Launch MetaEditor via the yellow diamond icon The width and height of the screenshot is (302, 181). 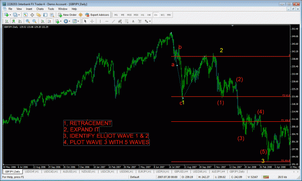(81, 15)
